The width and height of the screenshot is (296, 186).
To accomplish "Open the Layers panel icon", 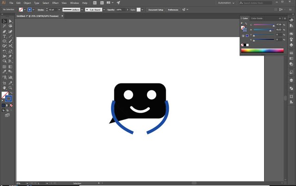I will coord(291,80).
